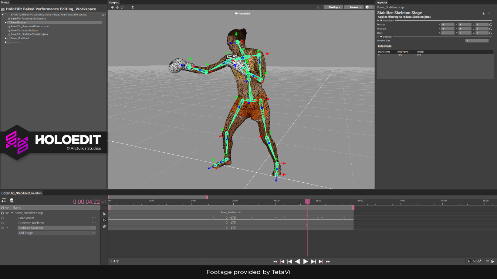This screenshot has width=497, height=279.
Task: Toggle lock for Boxer_Stabilized.clip track
Action: click(x=3, y=213)
